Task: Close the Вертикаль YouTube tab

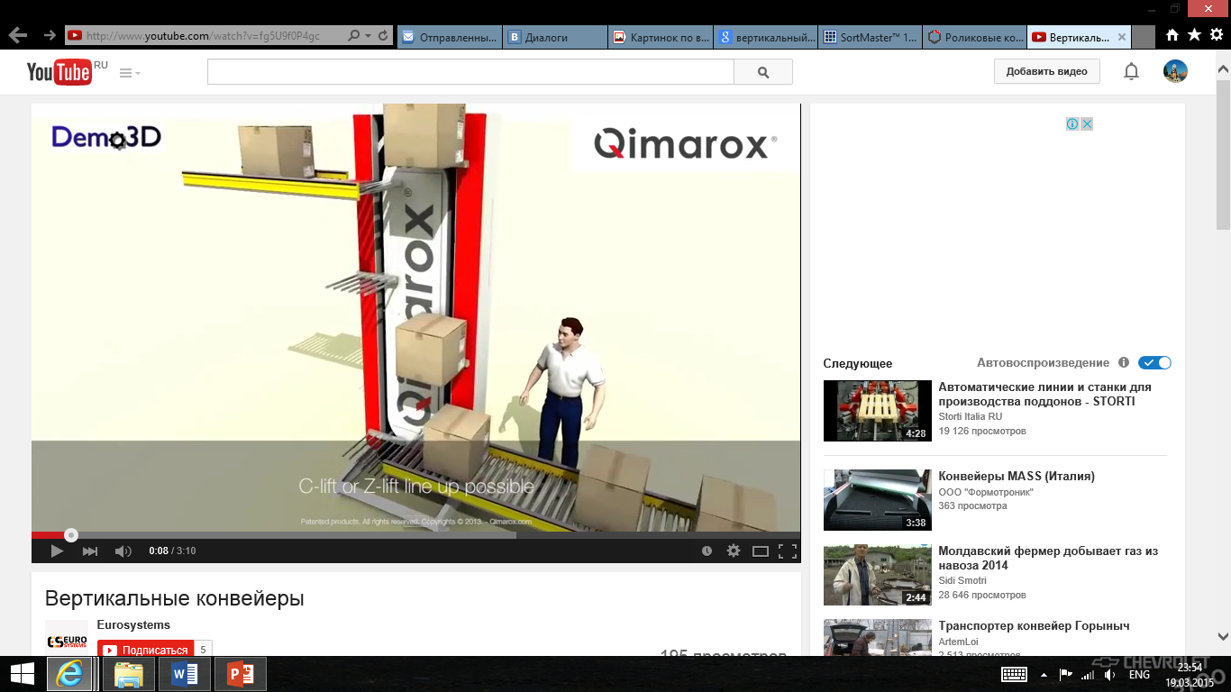Action: pyautogui.click(x=1121, y=37)
